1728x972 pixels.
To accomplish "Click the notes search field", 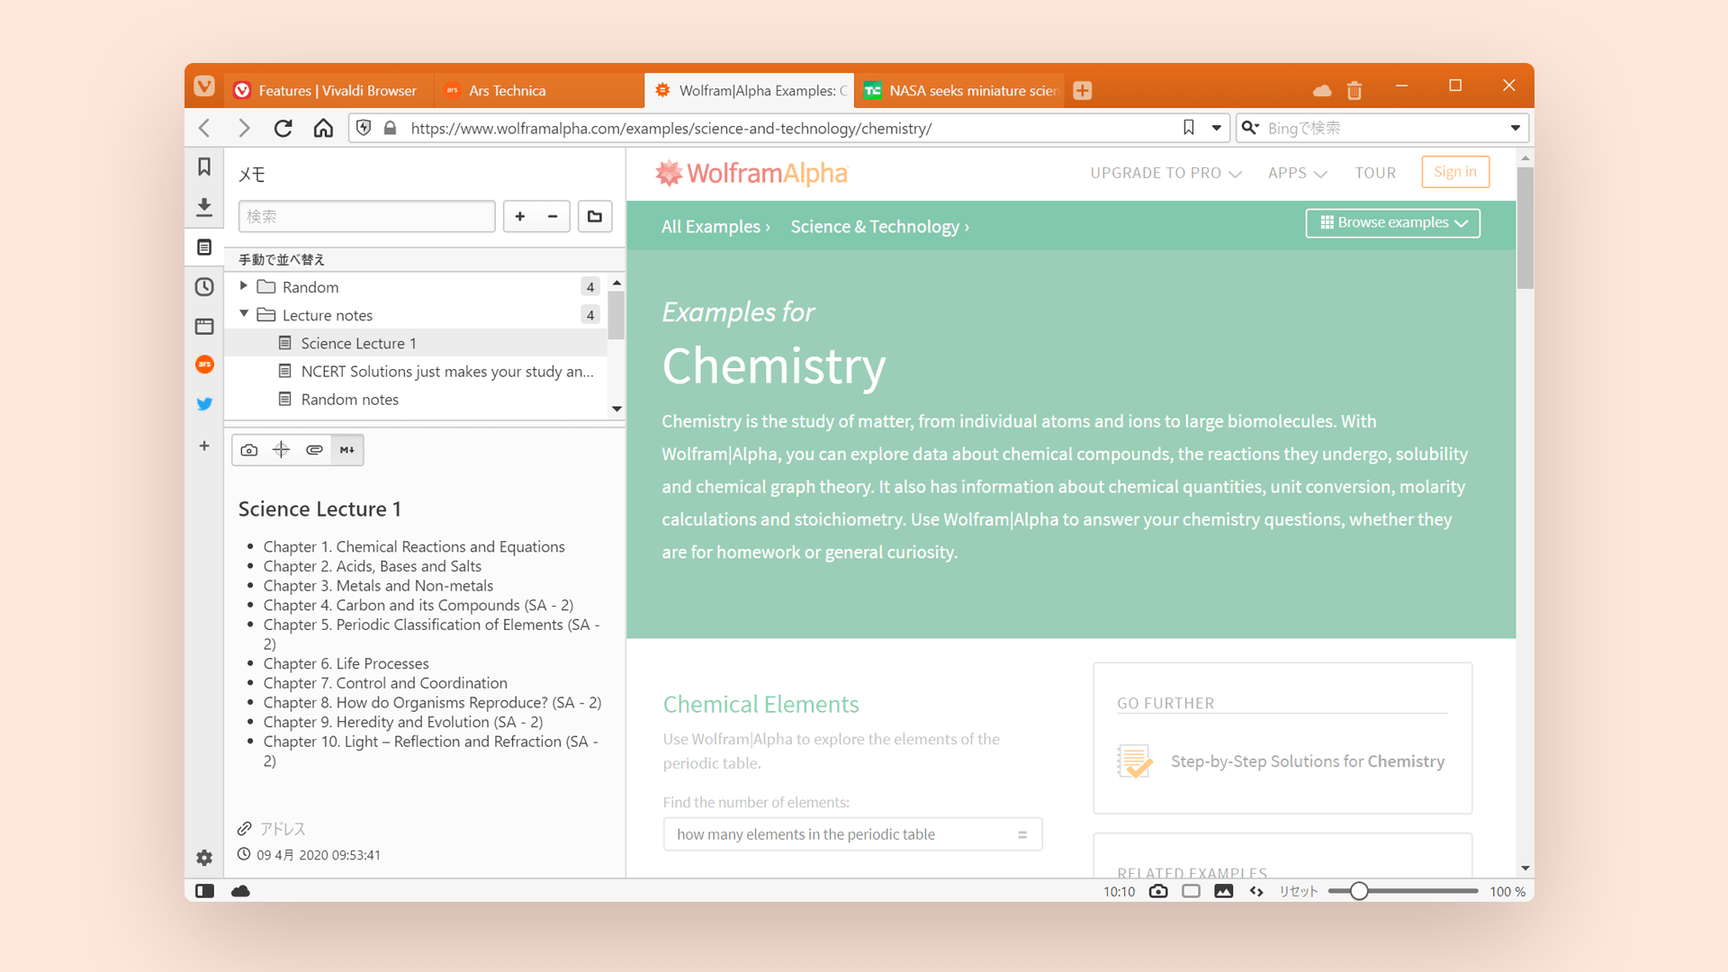I will (x=366, y=216).
